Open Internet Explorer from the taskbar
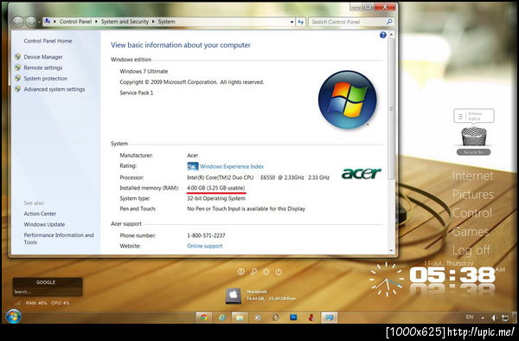The height and width of the screenshot is (341, 519). tap(221, 318)
